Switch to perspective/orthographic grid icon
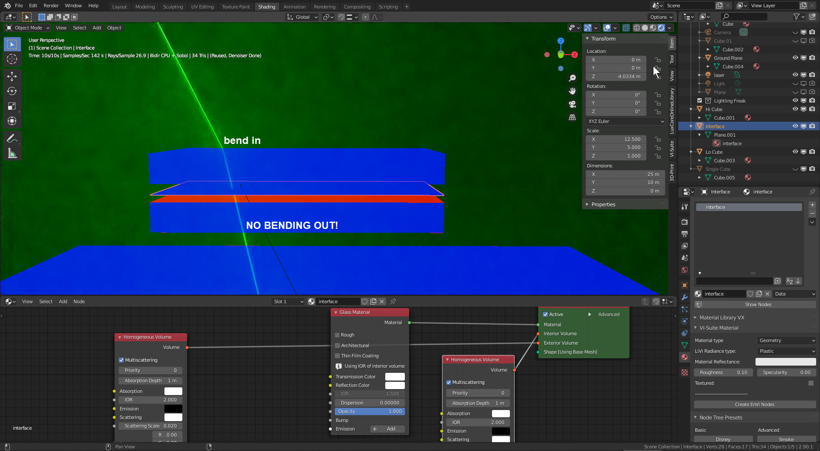The image size is (820, 451). coord(572,117)
